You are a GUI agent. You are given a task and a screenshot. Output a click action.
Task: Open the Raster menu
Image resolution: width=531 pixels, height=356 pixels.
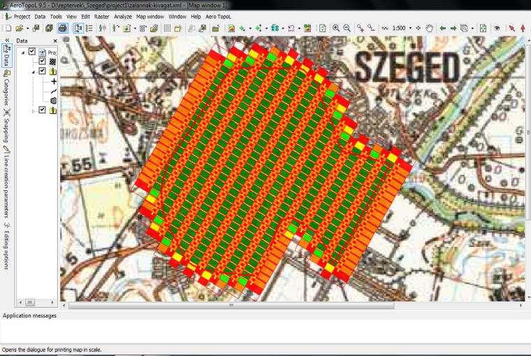(101, 16)
